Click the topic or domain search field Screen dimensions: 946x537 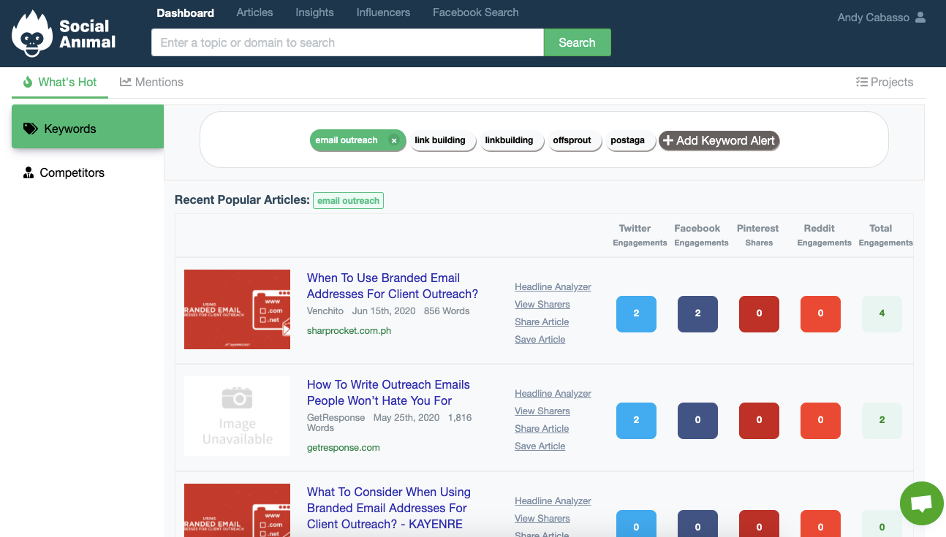[347, 42]
